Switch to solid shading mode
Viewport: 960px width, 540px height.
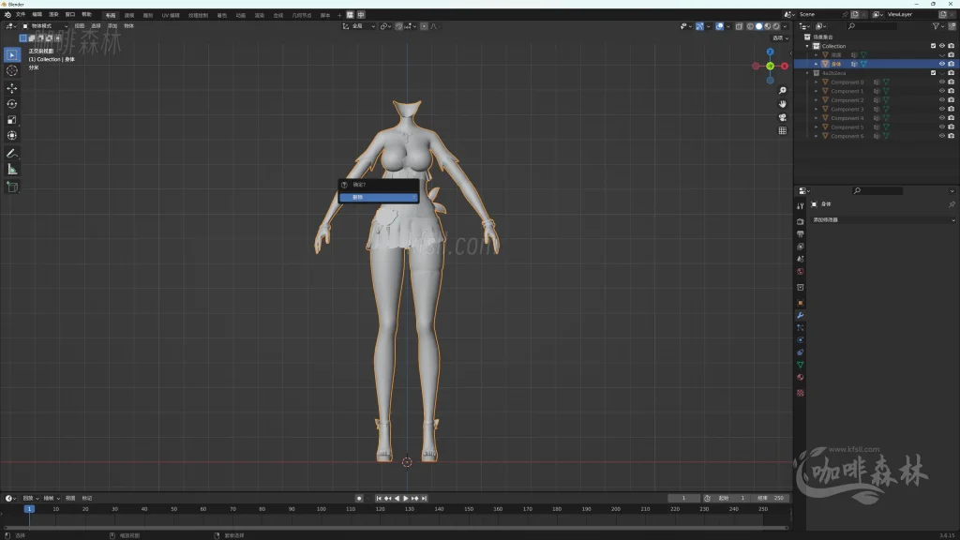759,26
